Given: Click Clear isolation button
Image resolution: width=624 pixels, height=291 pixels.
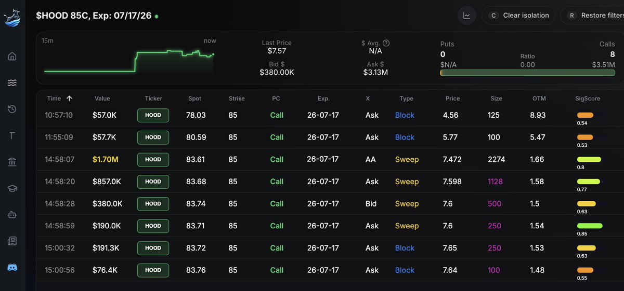Looking at the screenshot, I should (519, 16).
